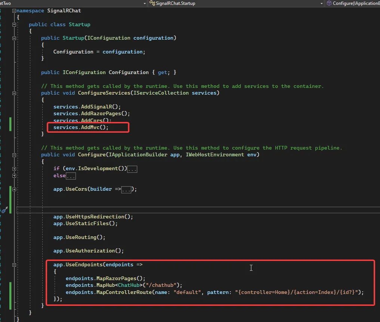
Task: Click the collapsed ellipsis box after env.IsDevelopment()
Action: point(132,169)
